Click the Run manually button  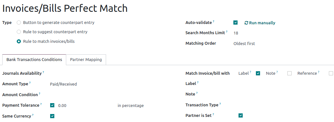click(260, 23)
